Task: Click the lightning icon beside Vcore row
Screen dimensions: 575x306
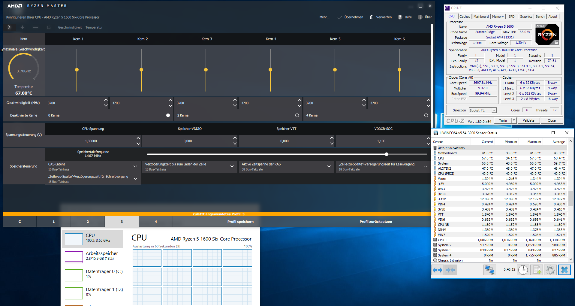Action: [435, 179]
